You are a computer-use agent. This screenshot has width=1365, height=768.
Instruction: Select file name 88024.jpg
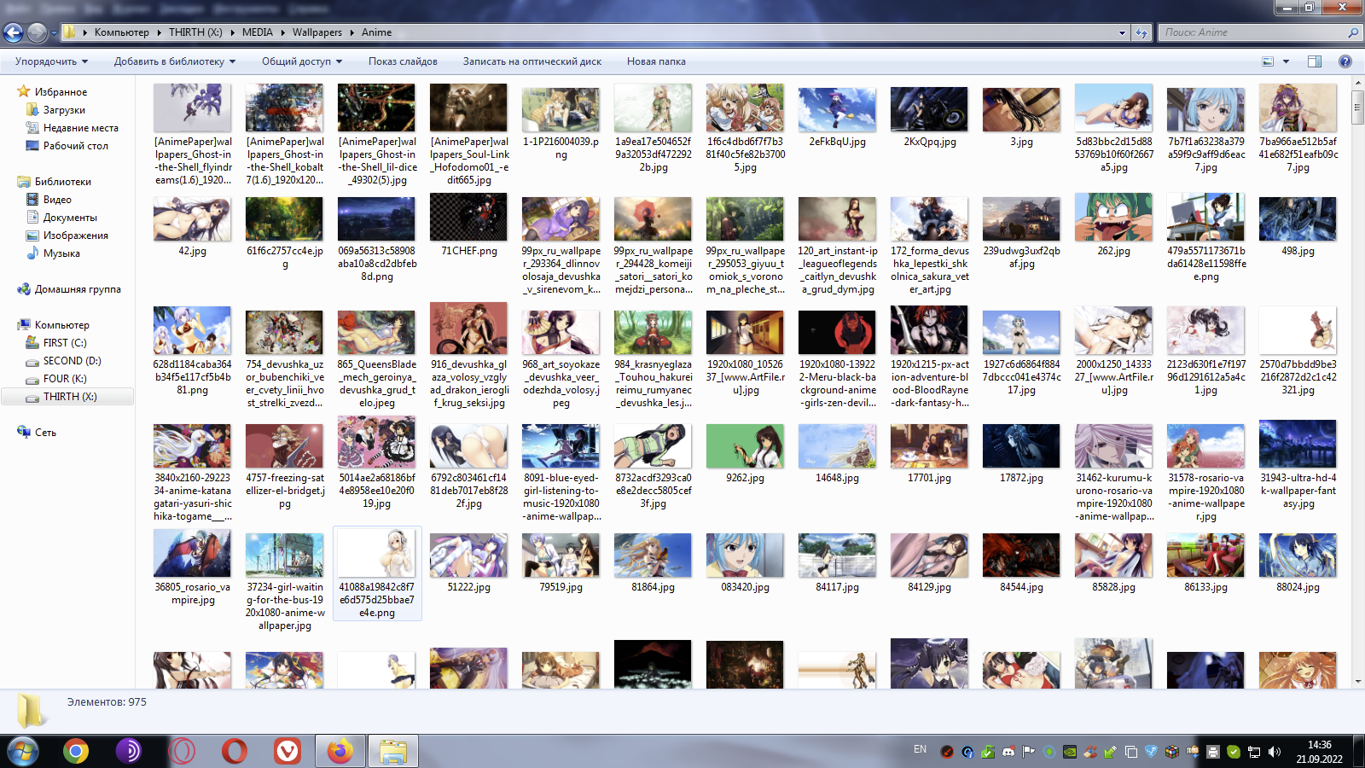tap(1298, 587)
